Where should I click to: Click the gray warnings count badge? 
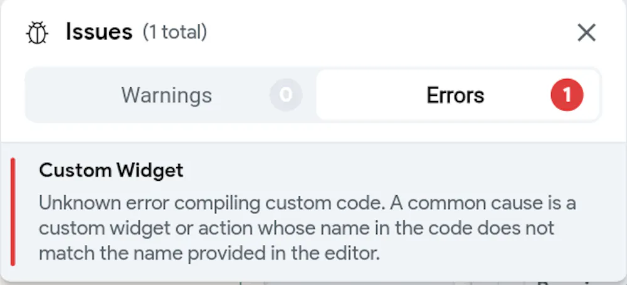pyautogui.click(x=286, y=95)
